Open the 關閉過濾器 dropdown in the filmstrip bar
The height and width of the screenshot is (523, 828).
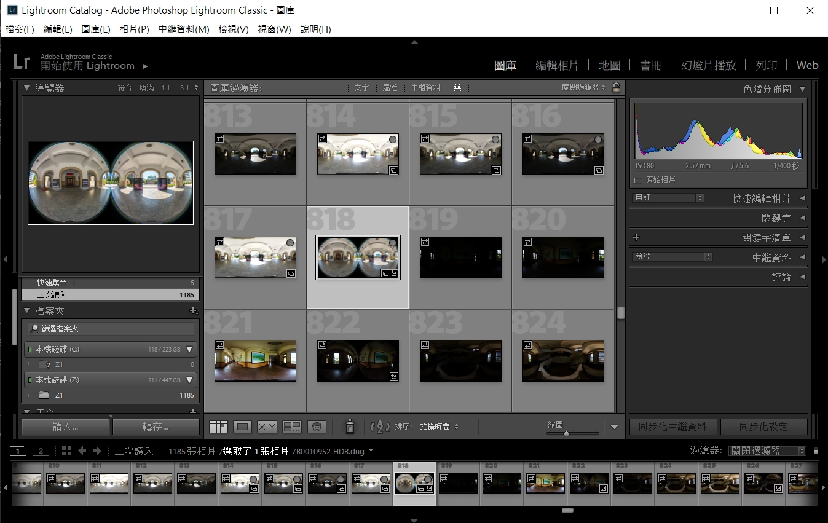[767, 451]
